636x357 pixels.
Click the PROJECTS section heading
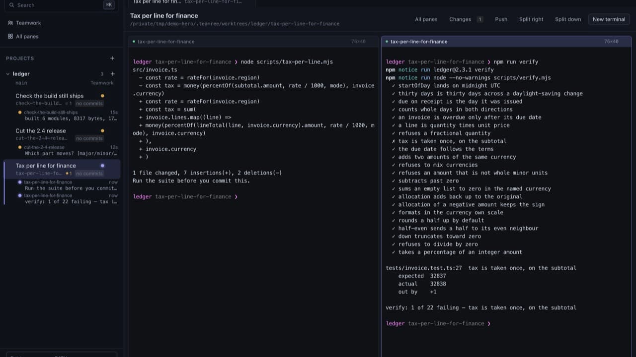point(20,59)
